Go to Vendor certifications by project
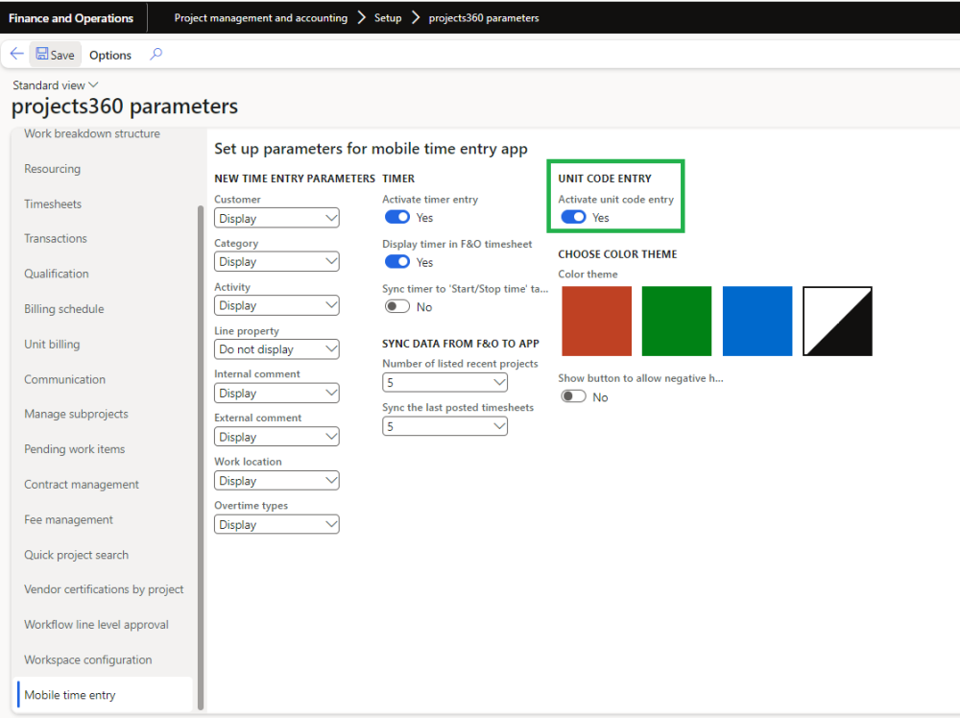The image size is (960, 718). pos(104,588)
